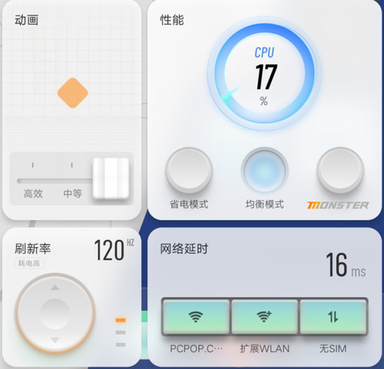Image resolution: width=384 pixels, height=369 pixels.
Task: Click the white animation slider handle
Action: pos(111,178)
